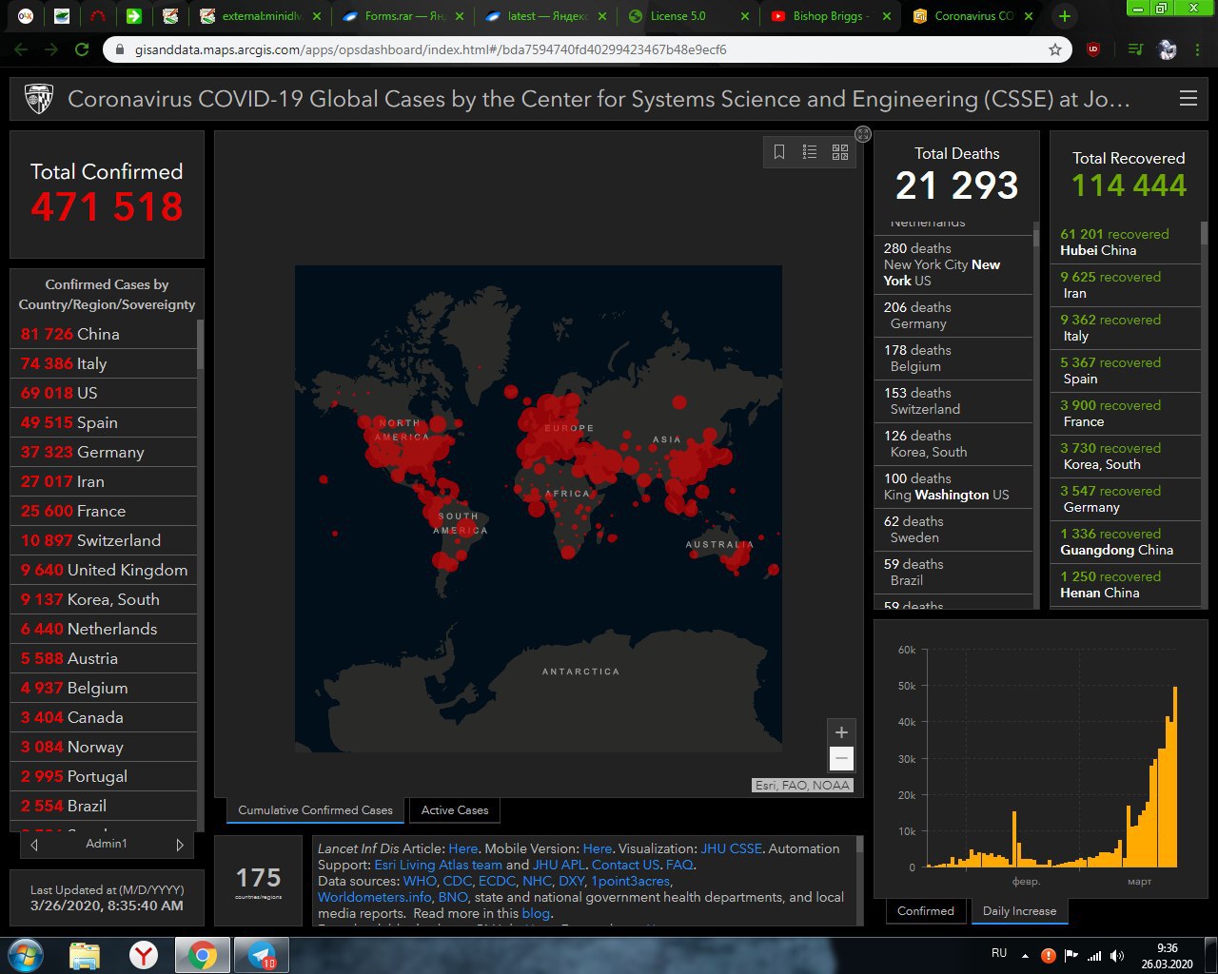Launch Yandex Browser from taskbar

[x=144, y=955]
